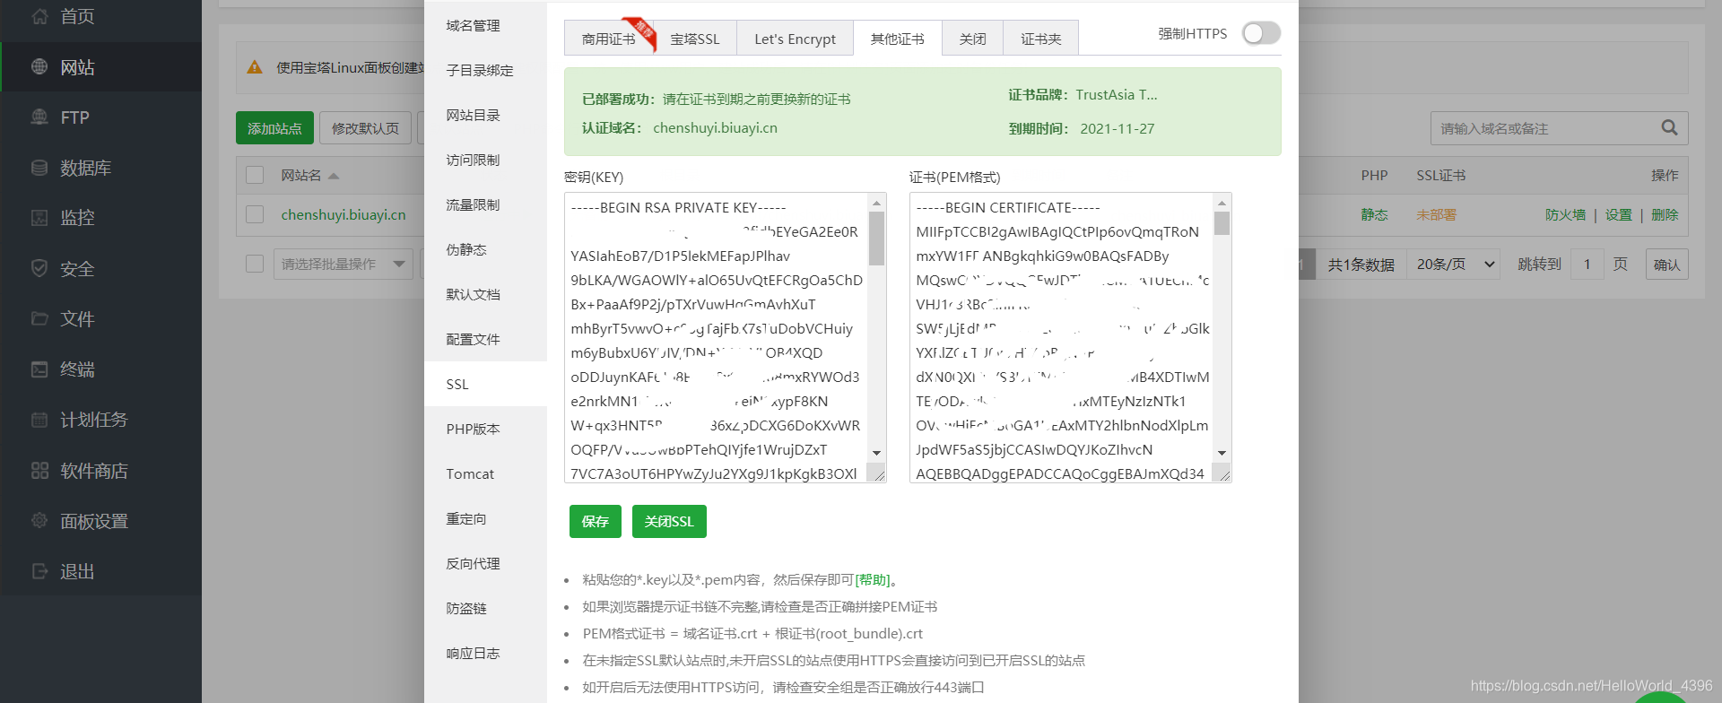Open 反向代理 in the site menu
The width and height of the screenshot is (1722, 703).
(485, 563)
